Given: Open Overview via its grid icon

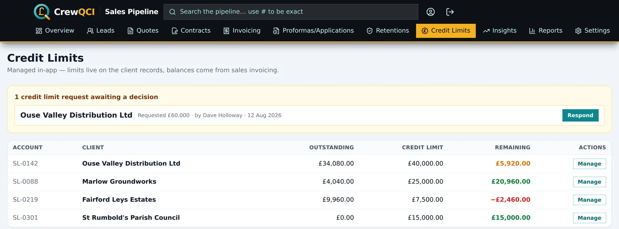Looking at the screenshot, I should point(39,31).
